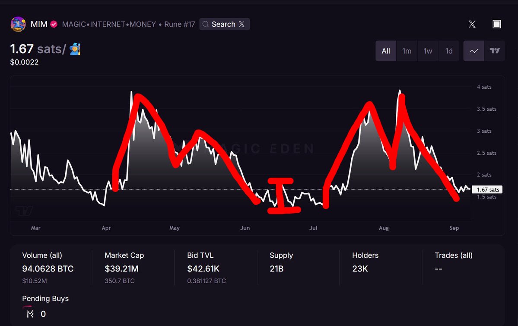This screenshot has width=518, height=326.
Task: Switch to TradingView chart mode
Action: (495, 51)
